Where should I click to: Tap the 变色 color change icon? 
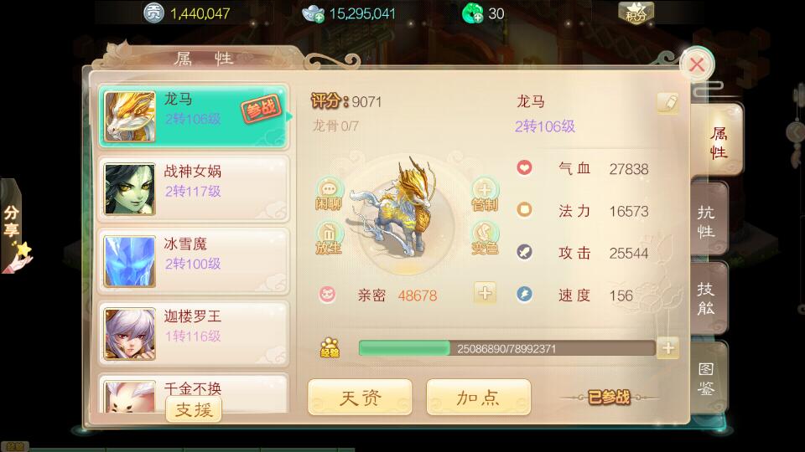pos(485,239)
